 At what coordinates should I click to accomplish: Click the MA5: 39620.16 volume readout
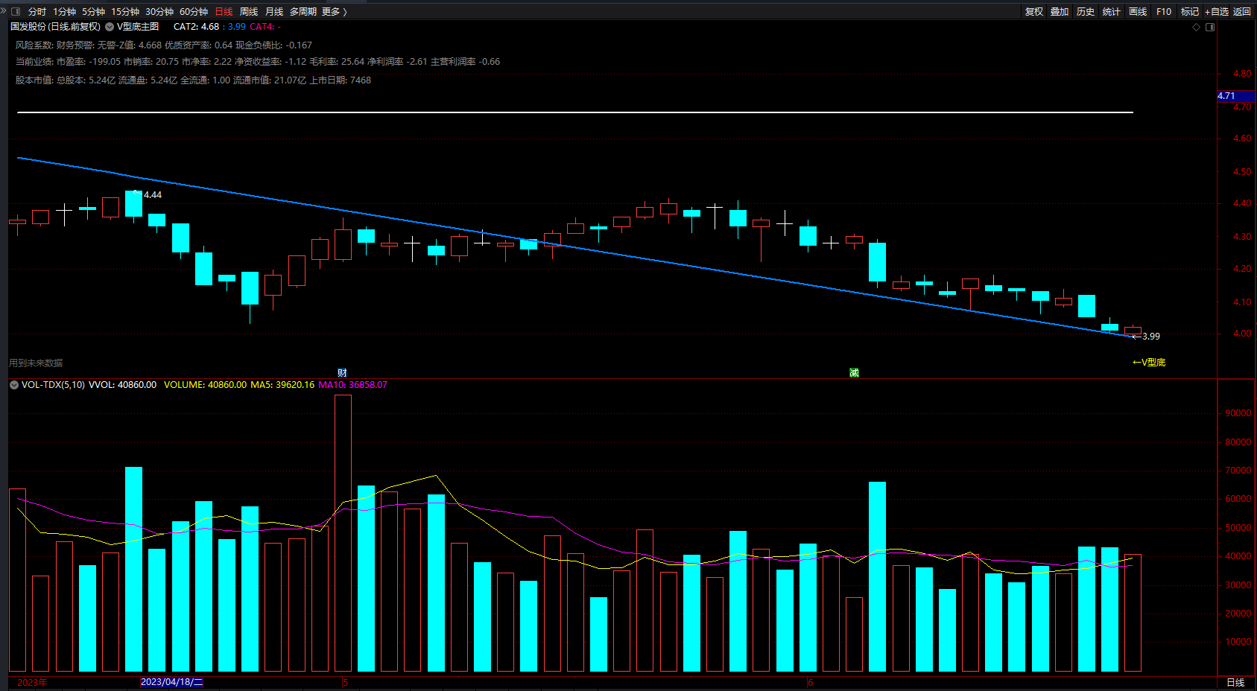pyautogui.click(x=282, y=385)
